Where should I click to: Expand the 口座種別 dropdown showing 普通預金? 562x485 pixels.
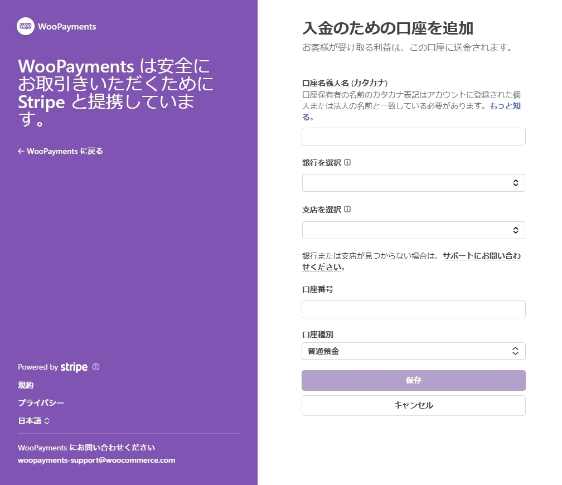pos(413,351)
